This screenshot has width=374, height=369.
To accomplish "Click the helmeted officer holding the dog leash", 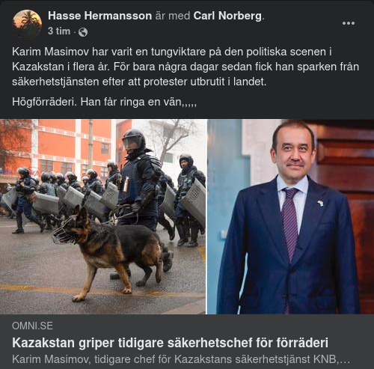I will coord(140,180).
